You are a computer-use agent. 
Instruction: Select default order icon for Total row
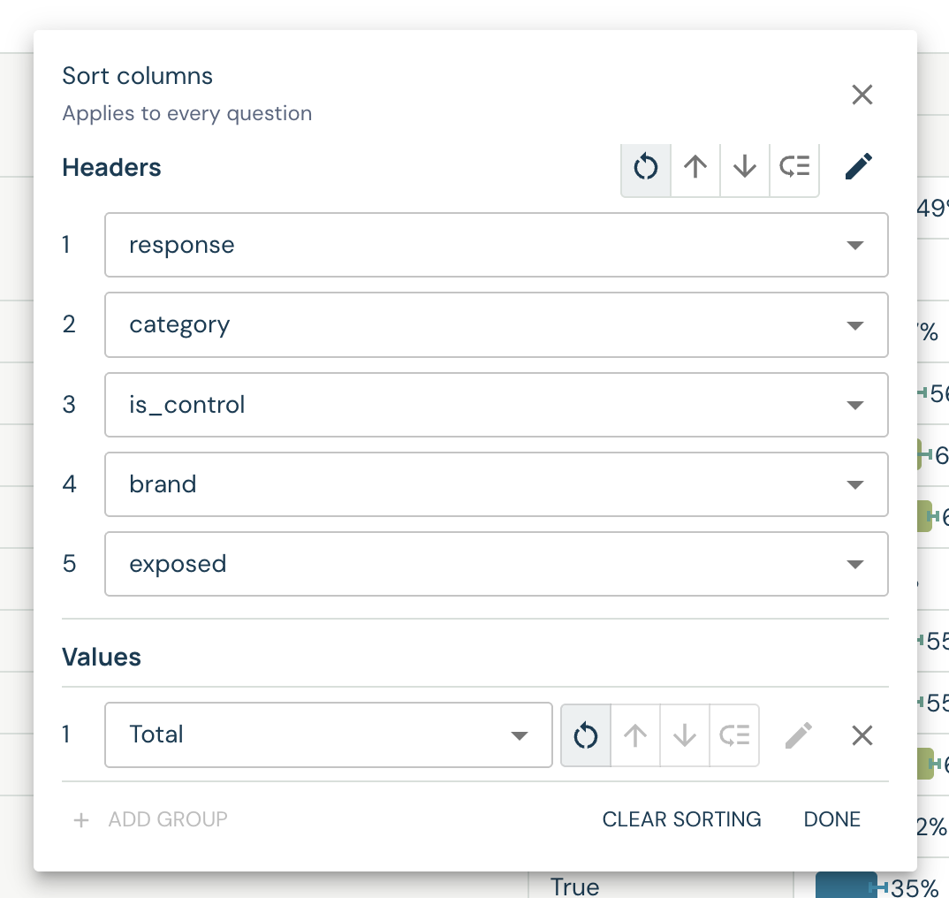586,735
